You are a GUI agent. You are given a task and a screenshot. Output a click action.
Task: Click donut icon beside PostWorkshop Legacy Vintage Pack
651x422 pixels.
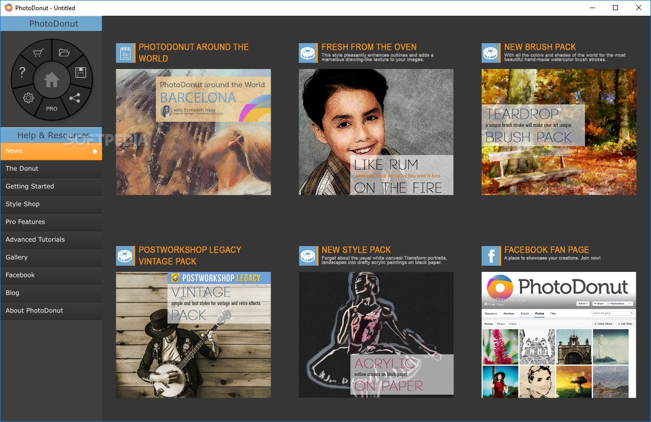(126, 256)
